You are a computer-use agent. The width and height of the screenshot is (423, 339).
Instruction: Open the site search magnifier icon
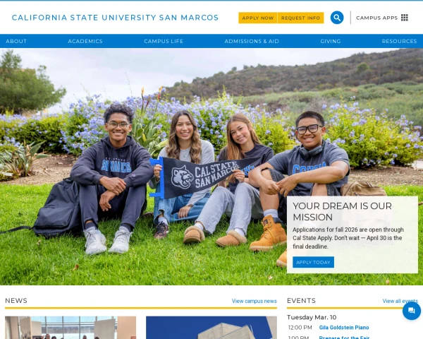(337, 18)
